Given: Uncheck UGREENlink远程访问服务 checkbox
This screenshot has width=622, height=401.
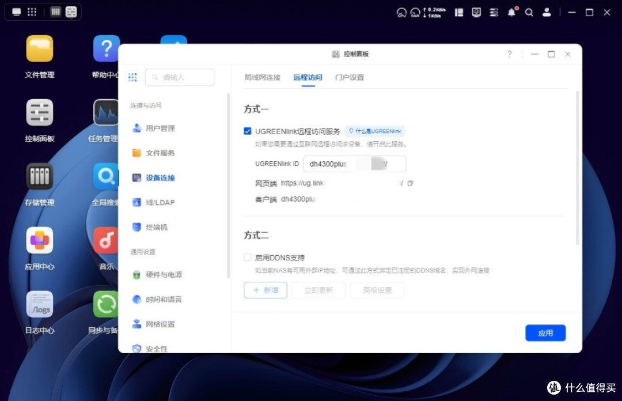Looking at the screenshot, I should [248, 131].
